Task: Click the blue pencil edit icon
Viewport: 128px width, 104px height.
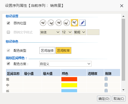Action: click(x=82, y=23)
